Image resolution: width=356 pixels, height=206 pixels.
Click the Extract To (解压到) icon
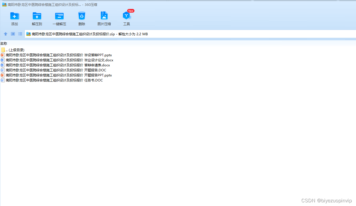click(x=37, y=16)
